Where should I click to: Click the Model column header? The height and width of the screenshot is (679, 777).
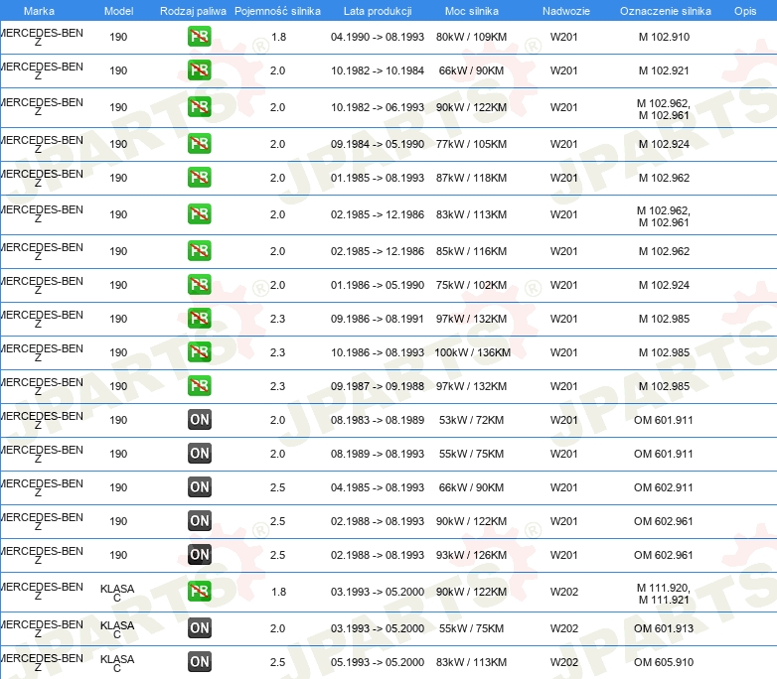pyautogui.click(x=118, y=11)
